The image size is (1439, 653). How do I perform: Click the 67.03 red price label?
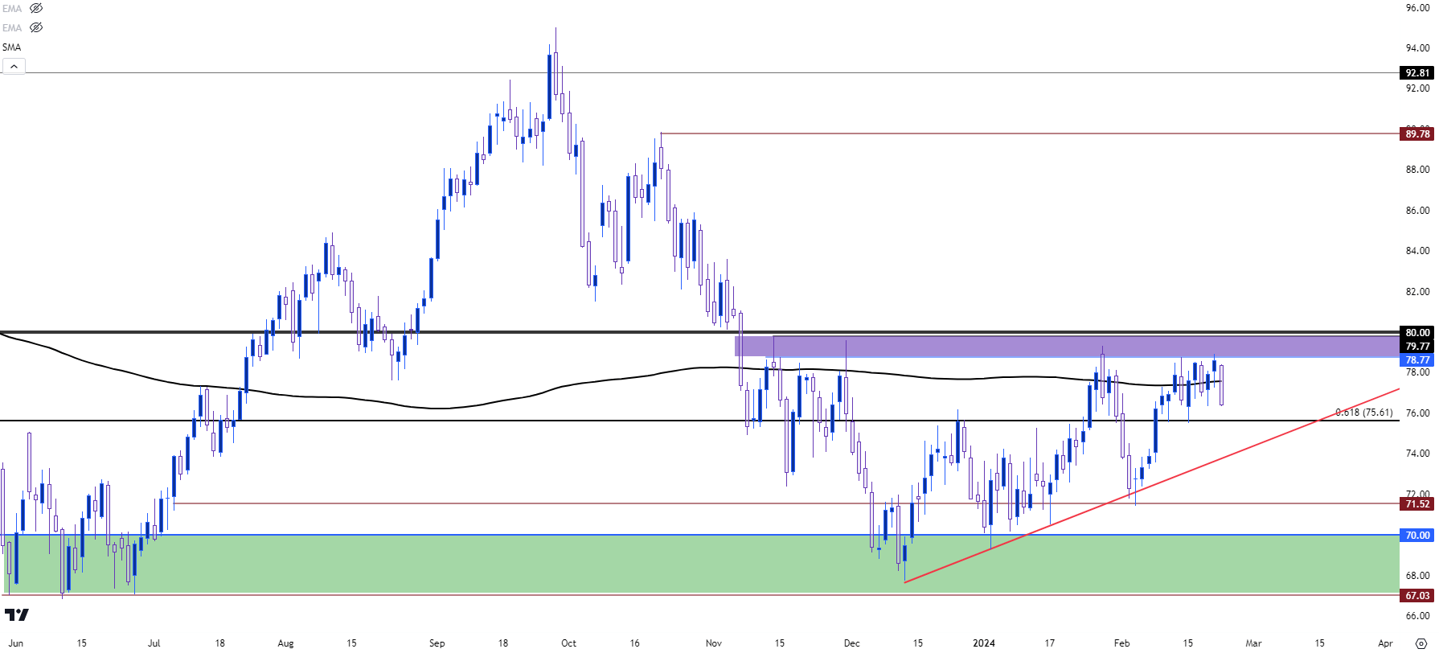click(x=1417, y=596)
